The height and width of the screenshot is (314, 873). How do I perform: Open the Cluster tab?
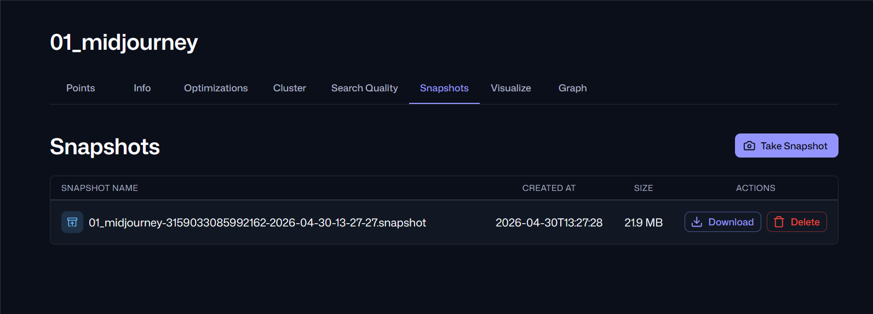[290, 88]
